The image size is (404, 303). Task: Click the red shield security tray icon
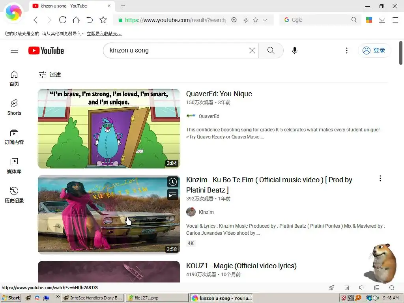[344, 298]
